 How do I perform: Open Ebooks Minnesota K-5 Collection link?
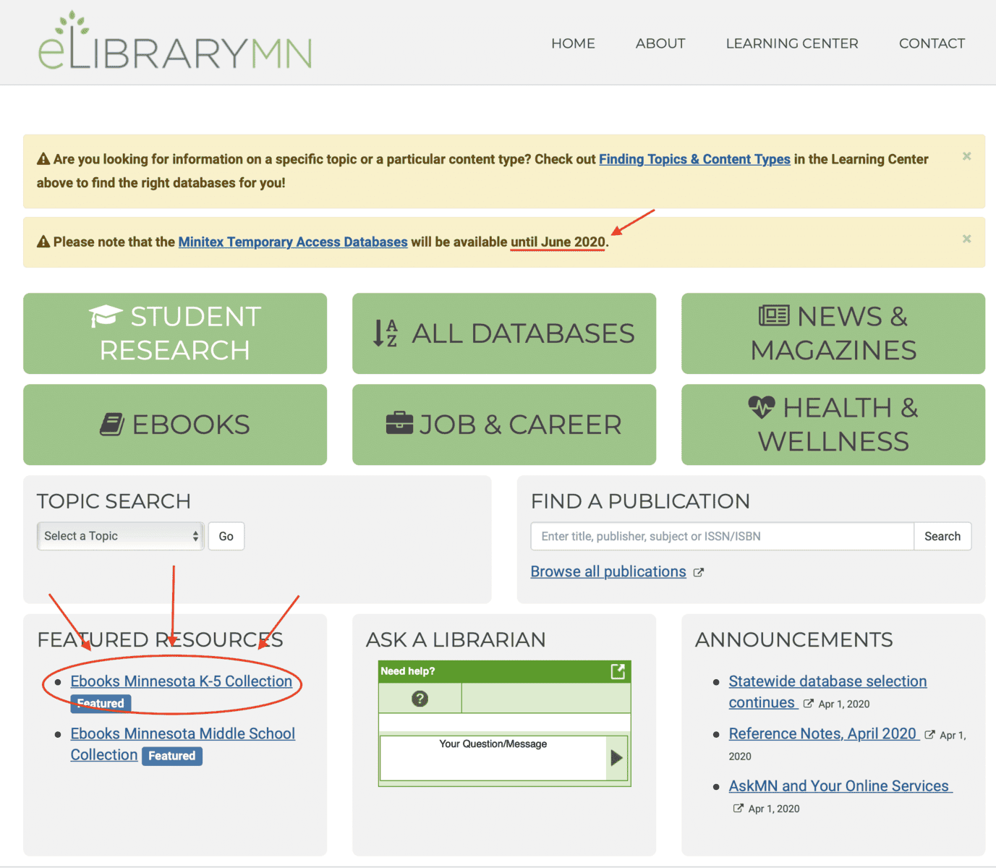182,681
